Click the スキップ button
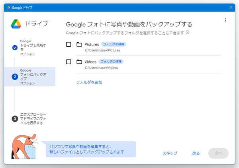Viewport: 239px width, 168px height. click(x=170, y=153)
